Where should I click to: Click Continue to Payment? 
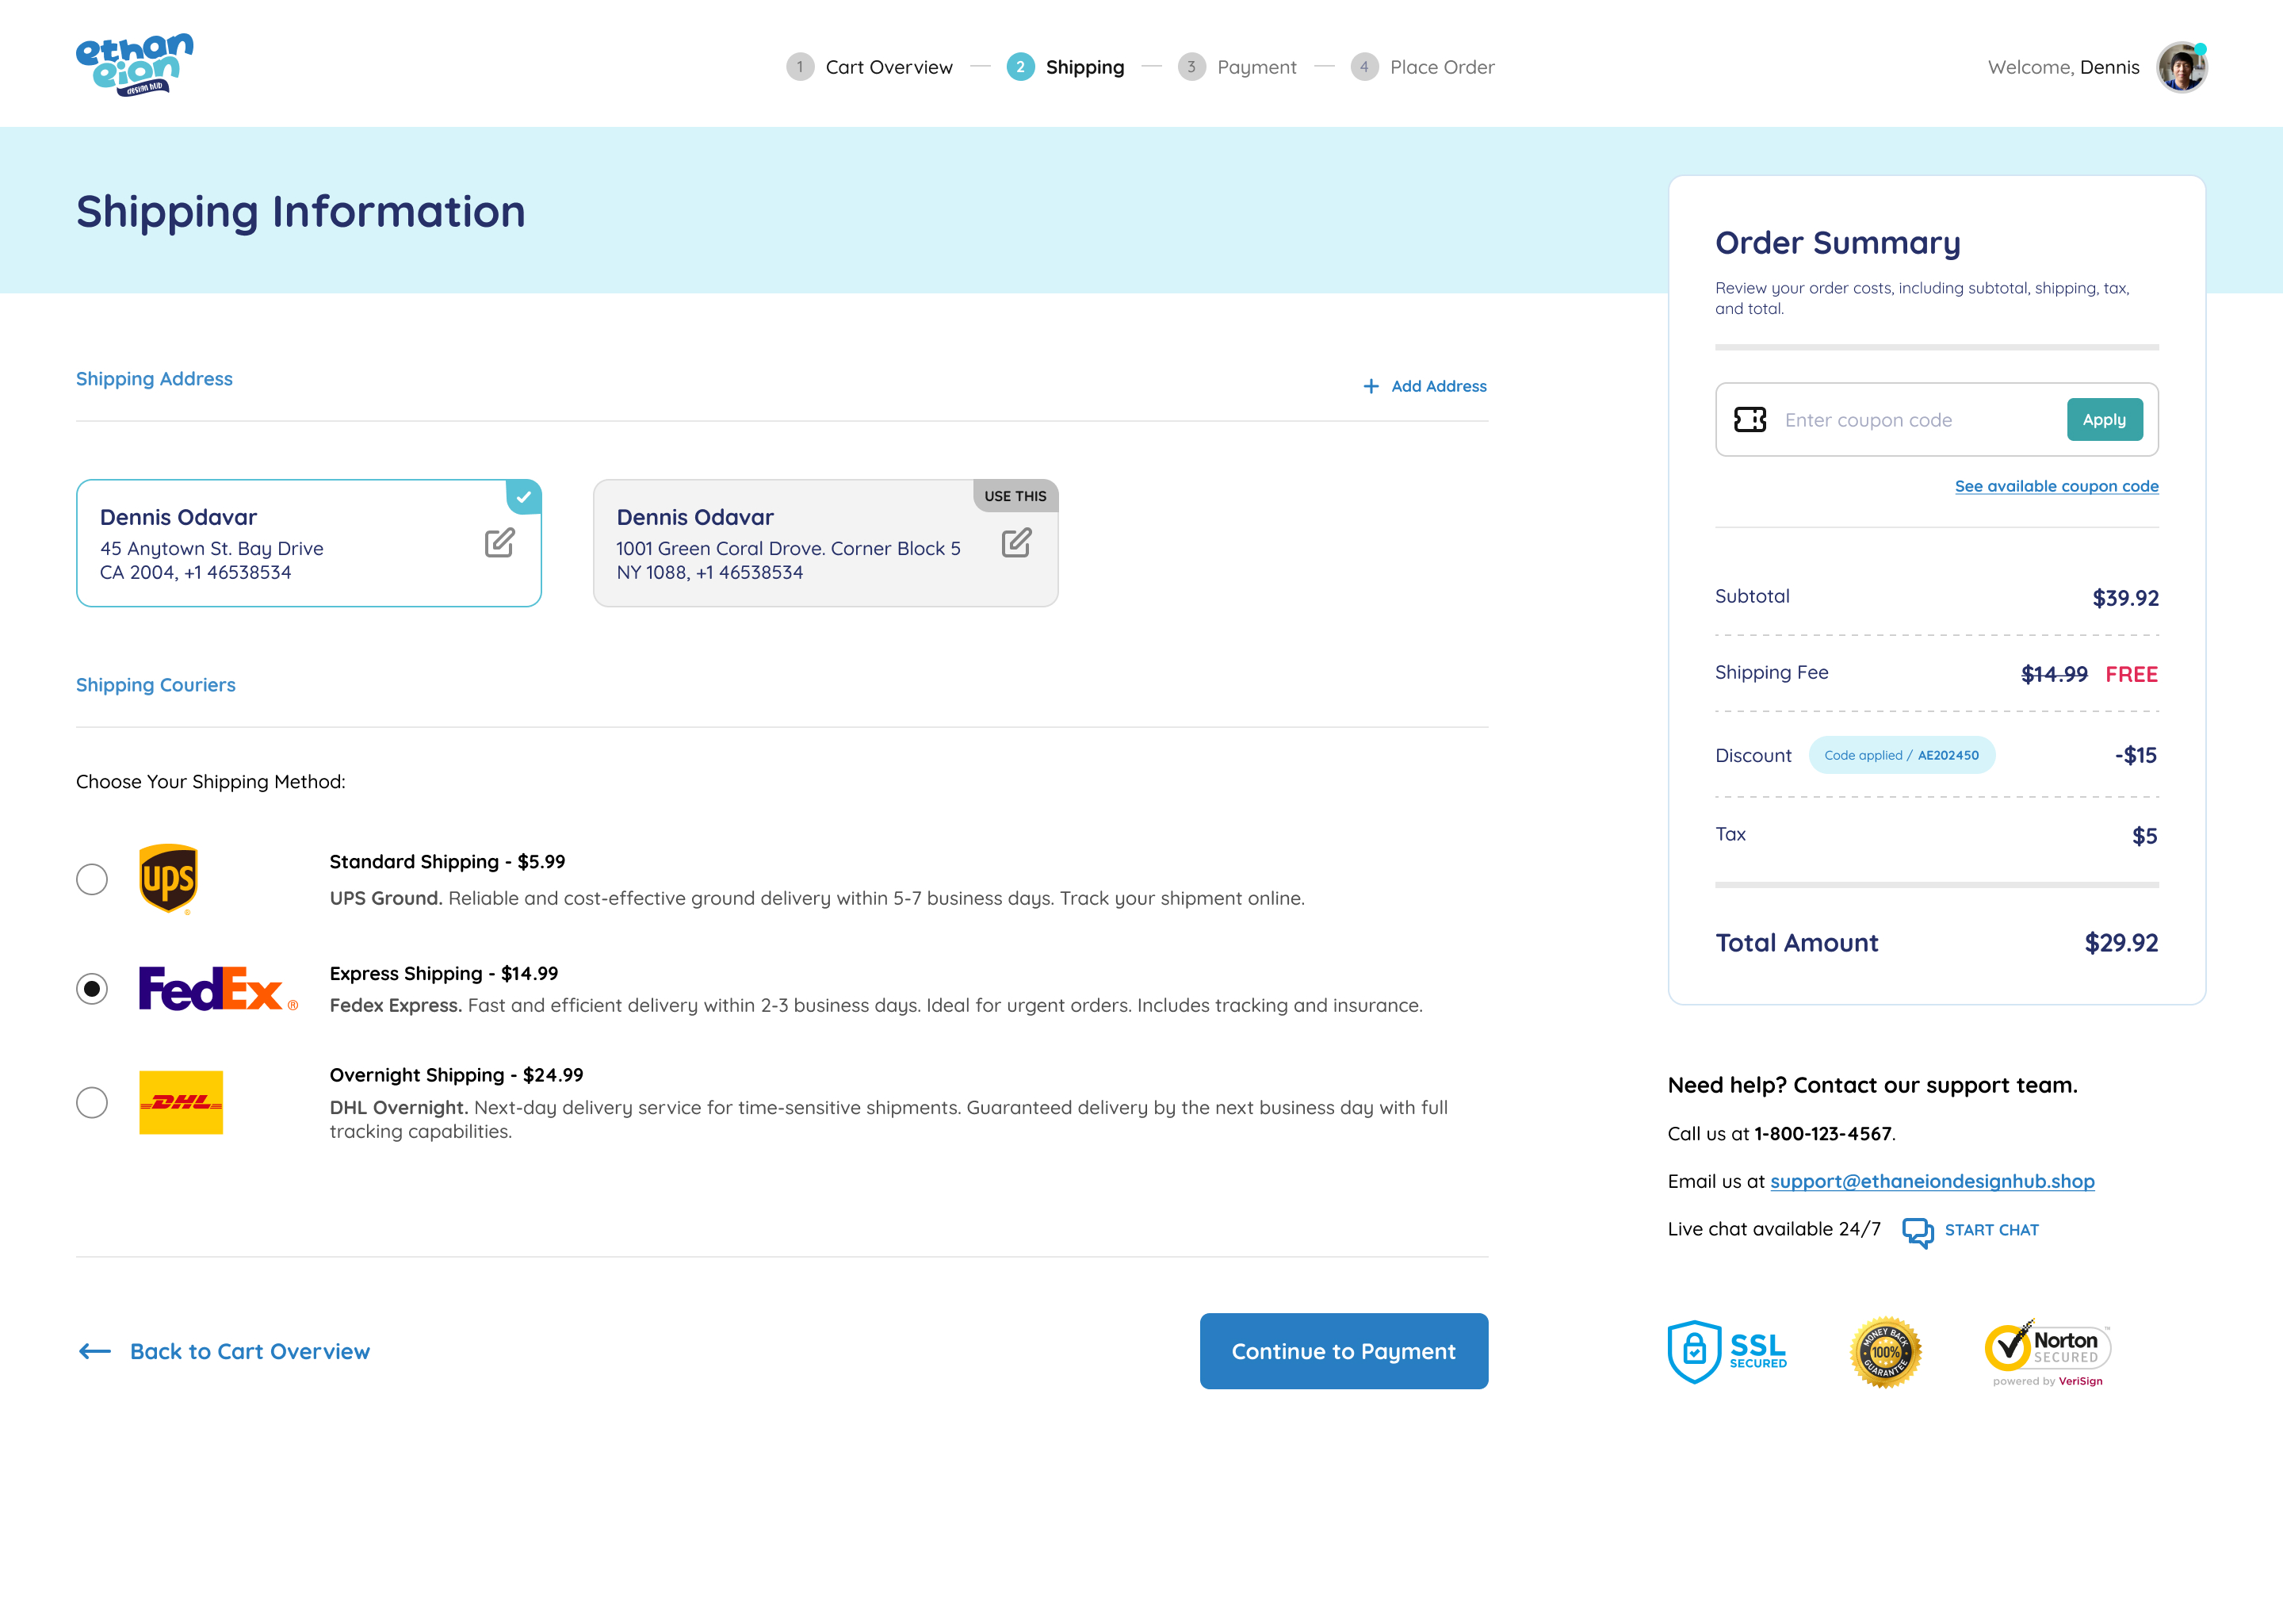[1344, 1351]
